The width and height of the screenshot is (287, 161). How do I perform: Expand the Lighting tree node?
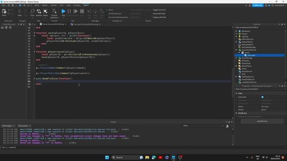click(x=236, y=37)
